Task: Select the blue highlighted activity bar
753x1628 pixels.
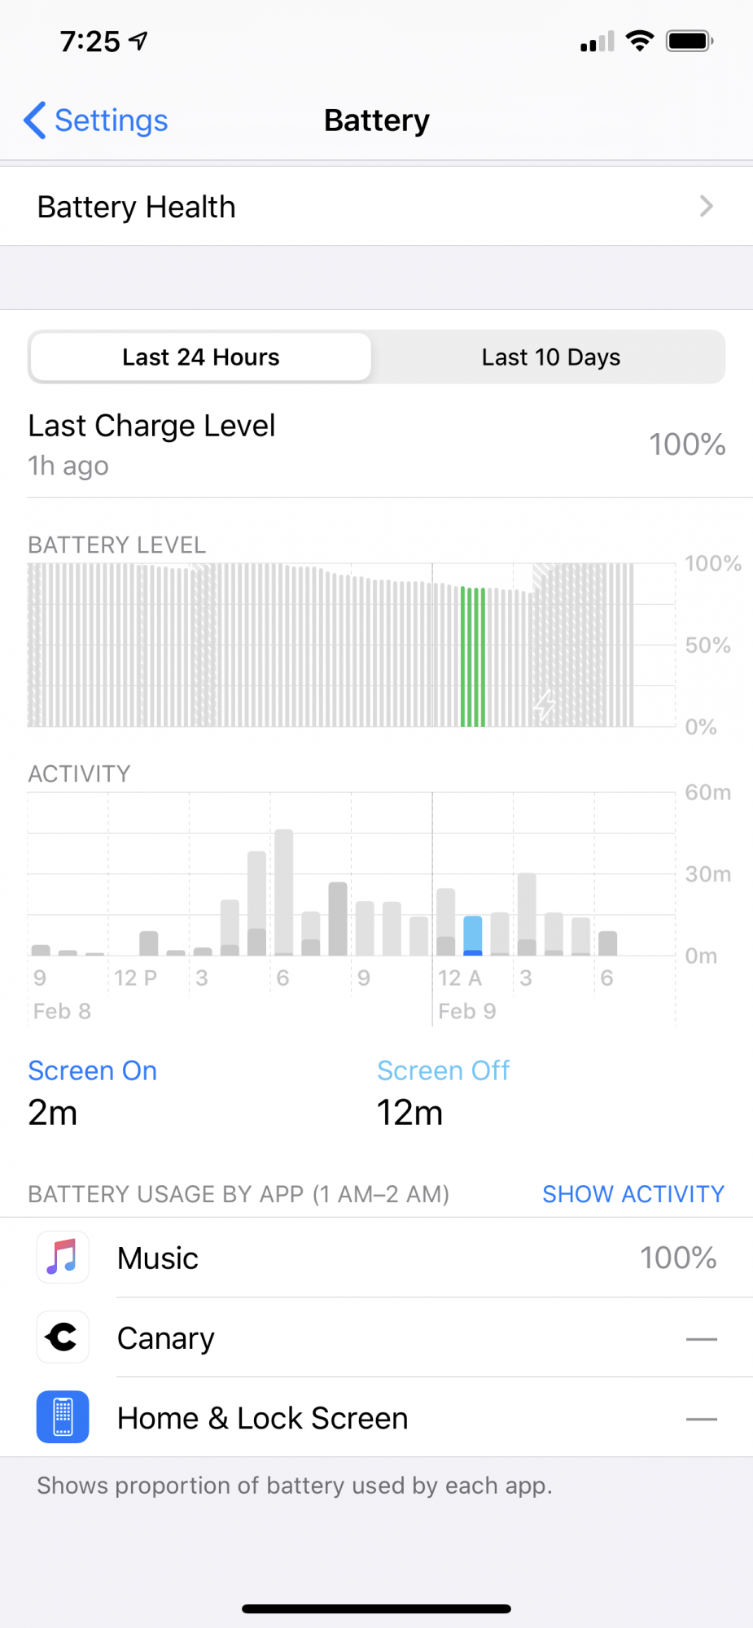Action: pyautogui.click(x=473, y=935)
